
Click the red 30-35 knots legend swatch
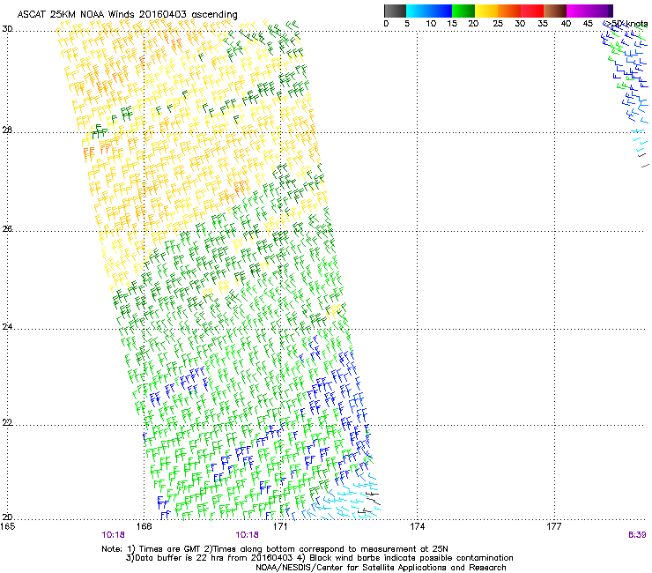(x=532, y=11)
